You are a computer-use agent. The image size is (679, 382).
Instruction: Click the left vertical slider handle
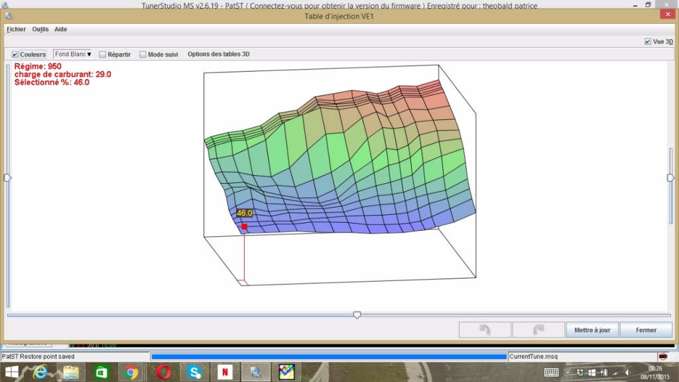(7, 178)
